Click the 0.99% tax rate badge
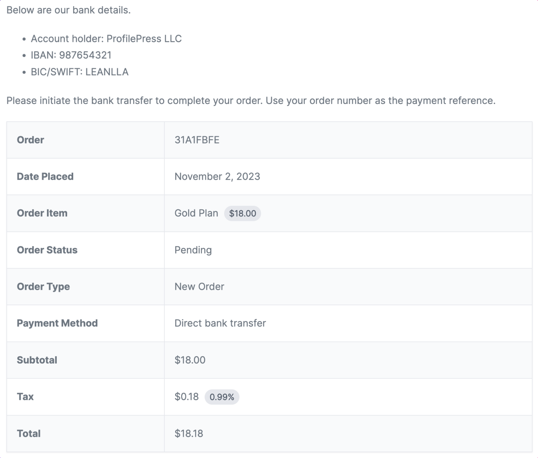 click(x=222, y=397)
